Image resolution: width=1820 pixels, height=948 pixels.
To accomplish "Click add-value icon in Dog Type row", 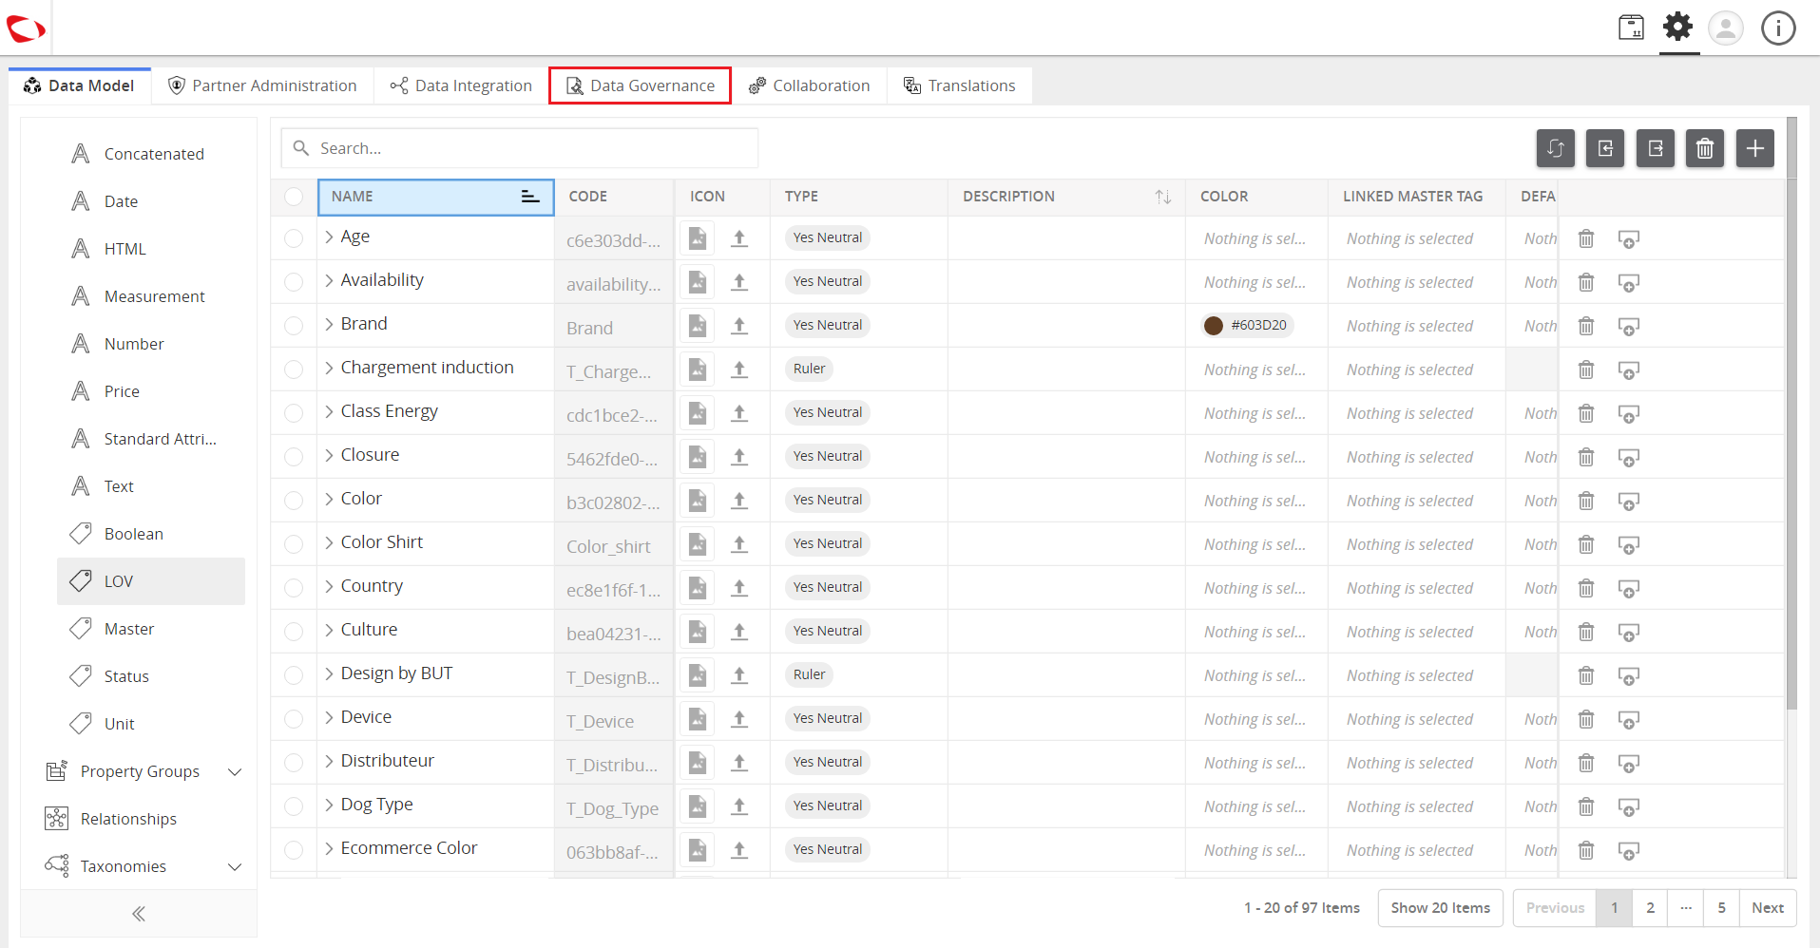I will click(x=1628, y=807).
